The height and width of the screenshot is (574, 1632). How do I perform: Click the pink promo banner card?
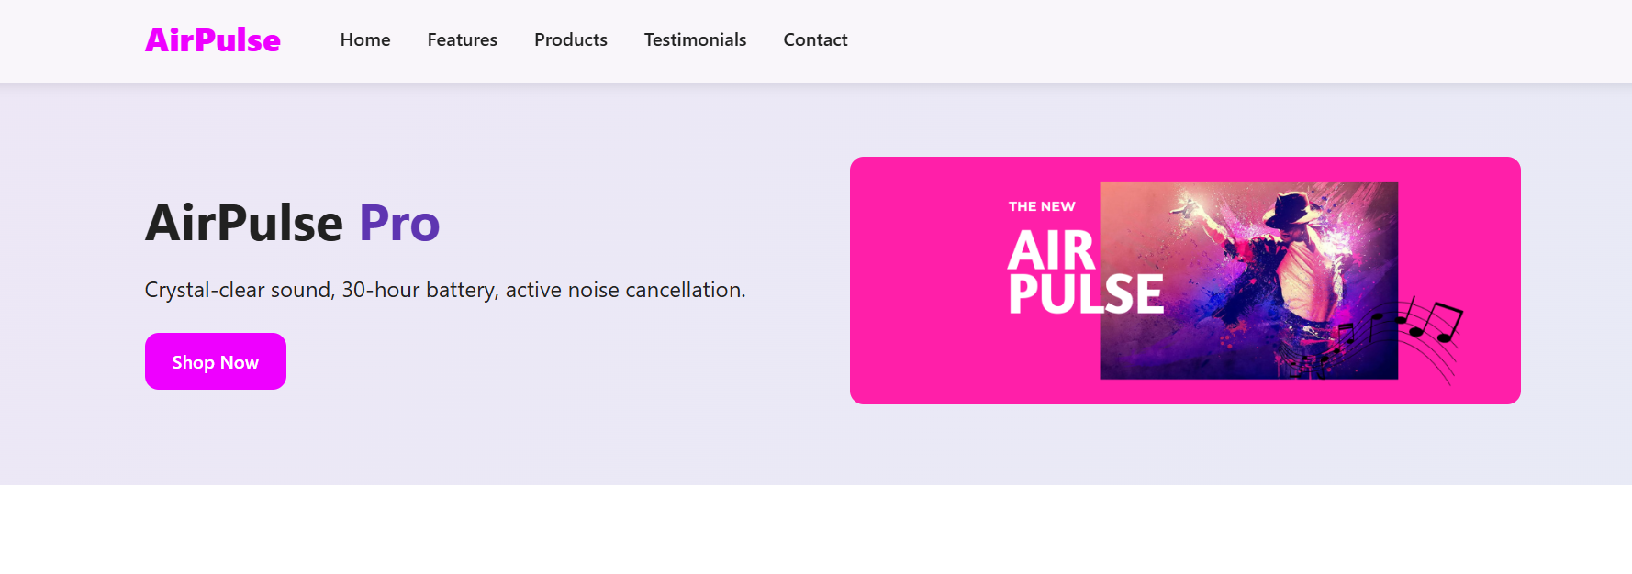pos(1185,281)
